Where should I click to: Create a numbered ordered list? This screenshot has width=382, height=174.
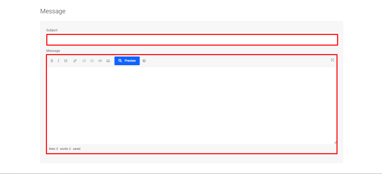coord(92,61)
